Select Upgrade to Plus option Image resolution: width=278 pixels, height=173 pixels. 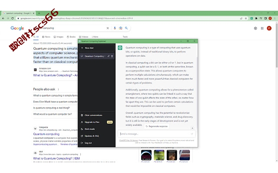click(x=97, y=122)
